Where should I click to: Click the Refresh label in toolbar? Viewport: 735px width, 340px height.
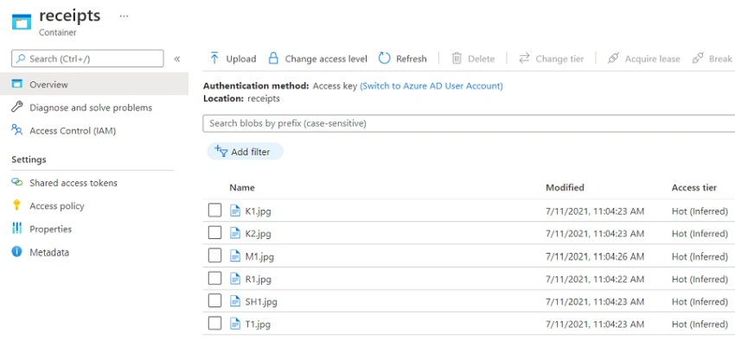(411, 59)
